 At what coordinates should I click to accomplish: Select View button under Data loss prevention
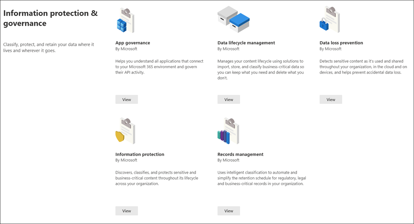coord(331,100)
